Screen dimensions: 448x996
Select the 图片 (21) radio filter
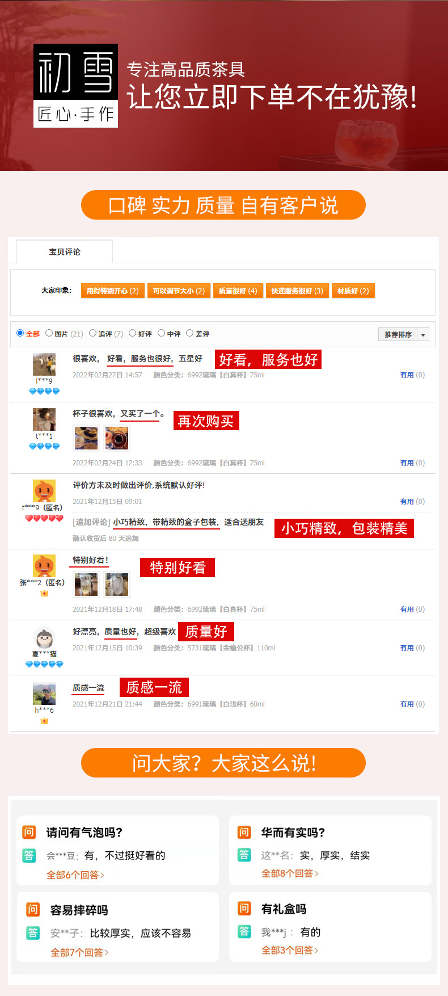coord(49,333)
